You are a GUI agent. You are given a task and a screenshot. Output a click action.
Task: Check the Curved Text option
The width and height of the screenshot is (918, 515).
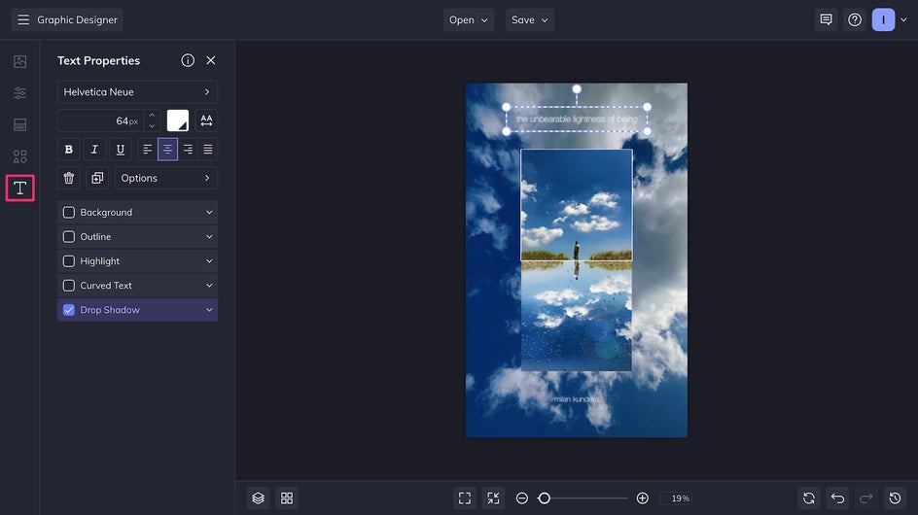68,286
